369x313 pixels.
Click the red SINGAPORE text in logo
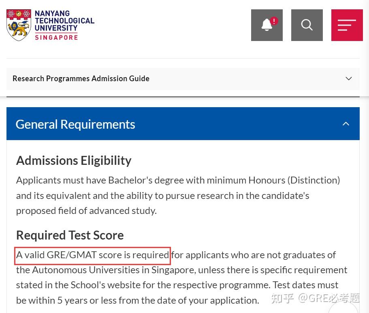click(x=56, y=37)
